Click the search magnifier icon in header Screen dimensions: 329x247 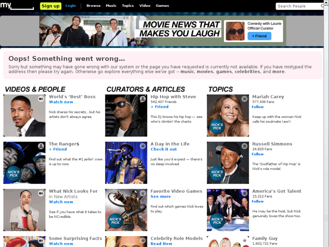coord(322,6)
